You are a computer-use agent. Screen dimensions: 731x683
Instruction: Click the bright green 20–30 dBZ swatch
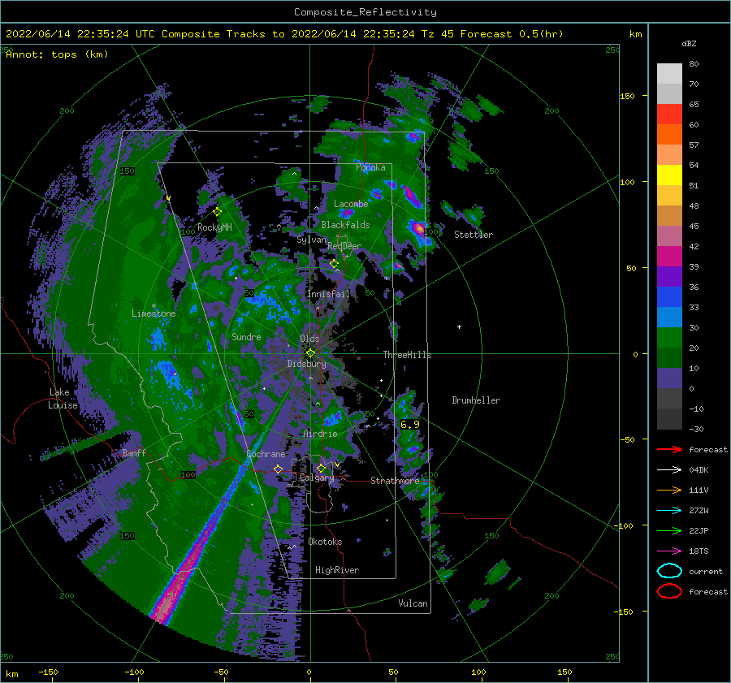tap(669, 338)
